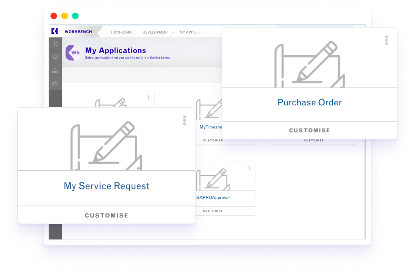Image resolution: width=415 pixels, height=273 pixels.
Task: Click CUSTOMISE under MyTimesheet card
Action: coord(213,141)
